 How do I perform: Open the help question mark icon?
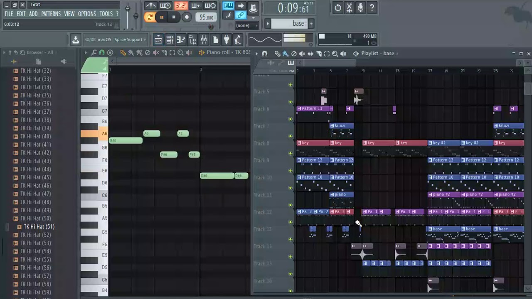pos(372,7)
